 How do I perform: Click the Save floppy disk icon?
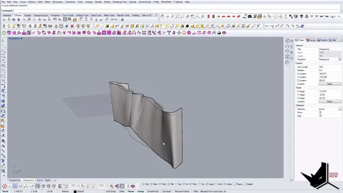tap(70, 20)
